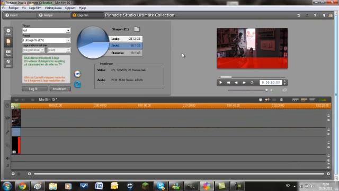Open the Oppsett menu
The image size is (339, 191).
click(x=70, y=8)
